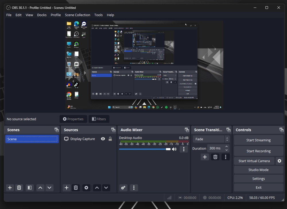
Task: Remove selected scene using trash icon
Action: [19, 188]
